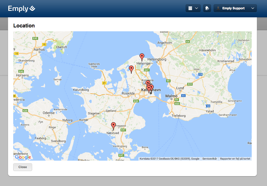Click the Korsør label on the map
This screenshot has width=267, height=186.
[84, 120]
